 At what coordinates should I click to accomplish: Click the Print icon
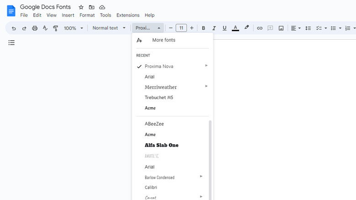35,28
